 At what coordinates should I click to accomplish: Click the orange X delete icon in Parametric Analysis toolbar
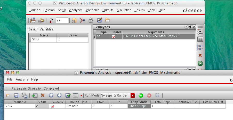pyautogui.click(x=43, y=95)
